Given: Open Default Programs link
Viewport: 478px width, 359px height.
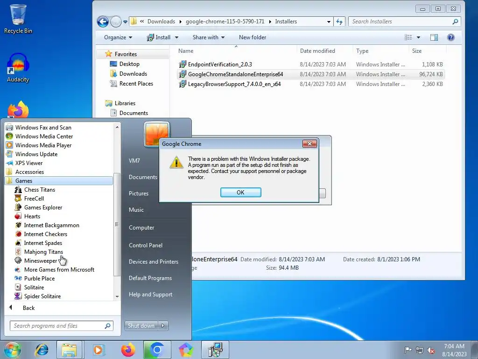Looking at the screenshot, I should [x=150, y=278].
